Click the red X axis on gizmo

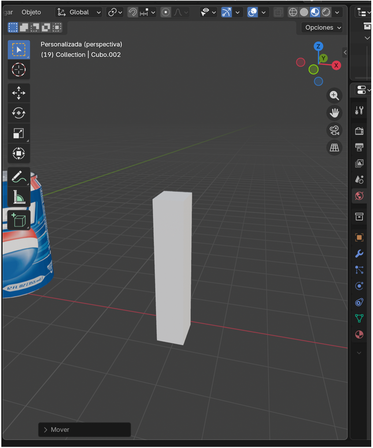pyautogui.click(x=336, y=65)
